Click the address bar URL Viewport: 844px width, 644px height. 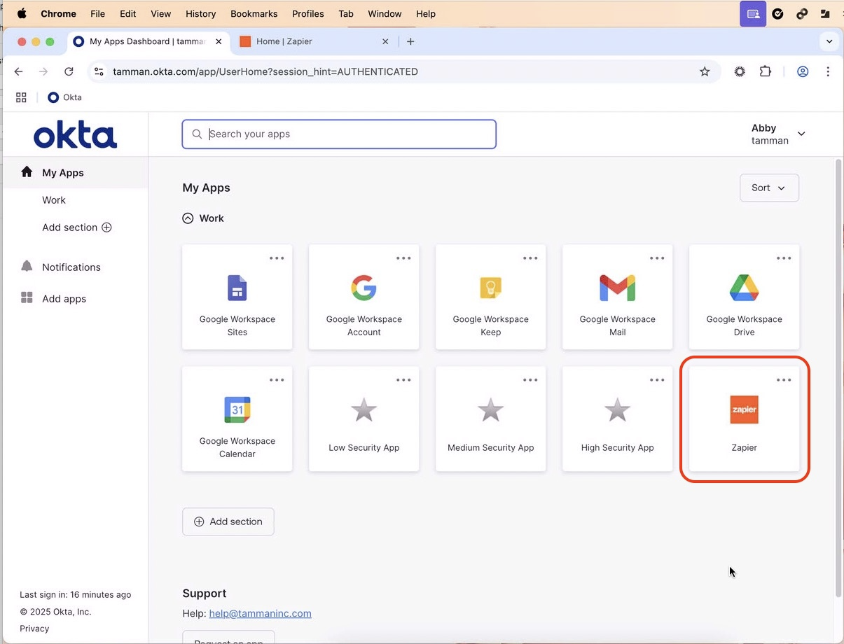click(x=265, y=71)
